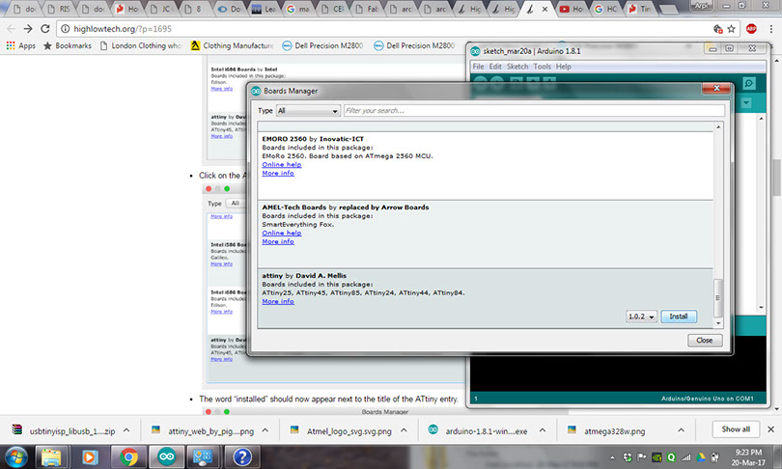782x469 pixels.
Task: Open the Tools menu in Arduino
Action: [x=543, y=67]
